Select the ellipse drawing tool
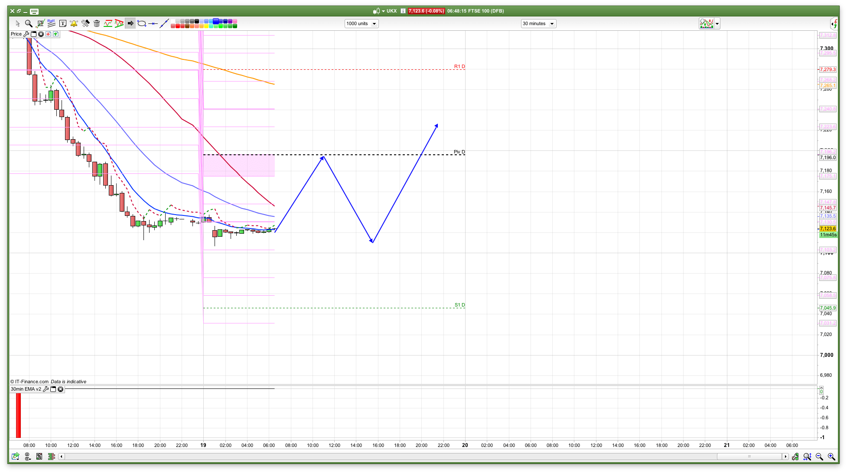This screenshot has height=473, width=847. point(142,23)
